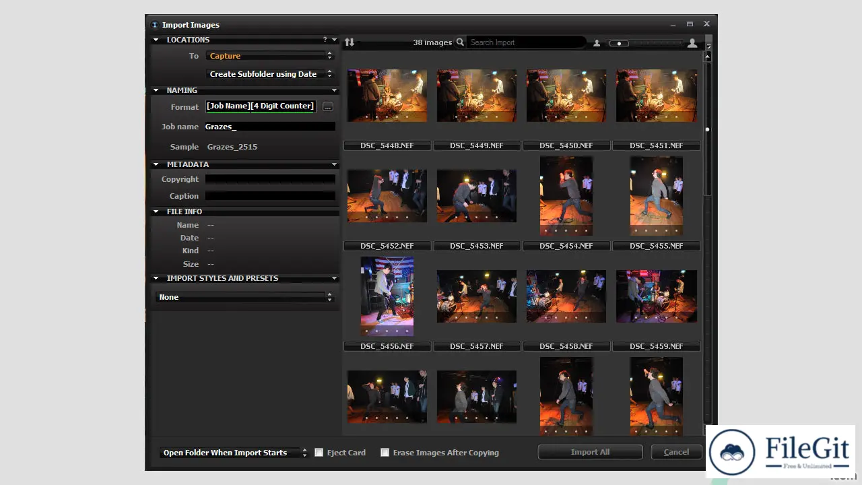Select thumbnail DSC_5458.NEF
The height and width of the screenshot is (485, 862).
point(566,296)
